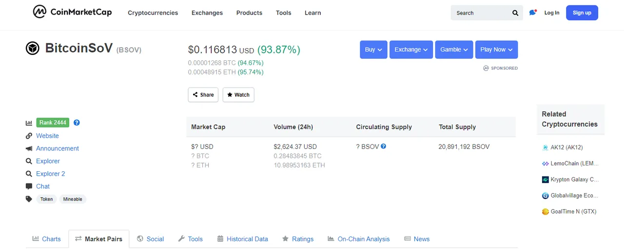Click the $2,624.37 USD volume value

(295, 146)
